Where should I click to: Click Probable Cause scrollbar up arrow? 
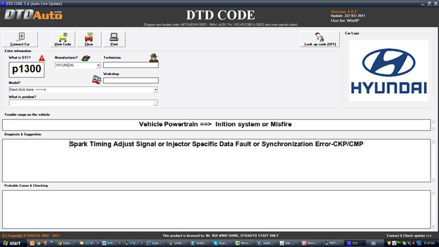click(433, 193)
